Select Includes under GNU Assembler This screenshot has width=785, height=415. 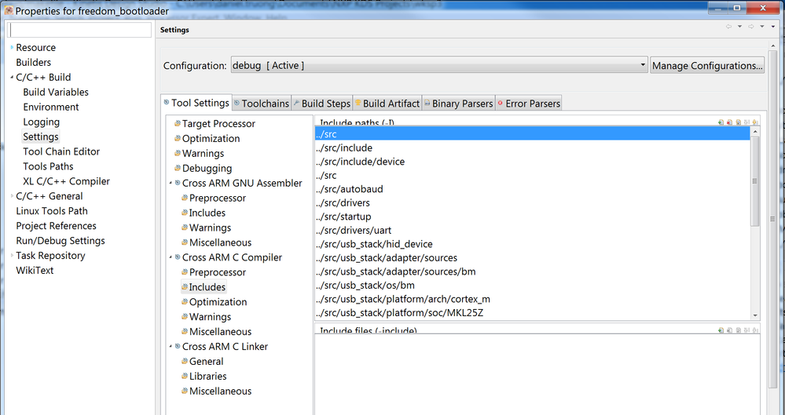[207, 213]
